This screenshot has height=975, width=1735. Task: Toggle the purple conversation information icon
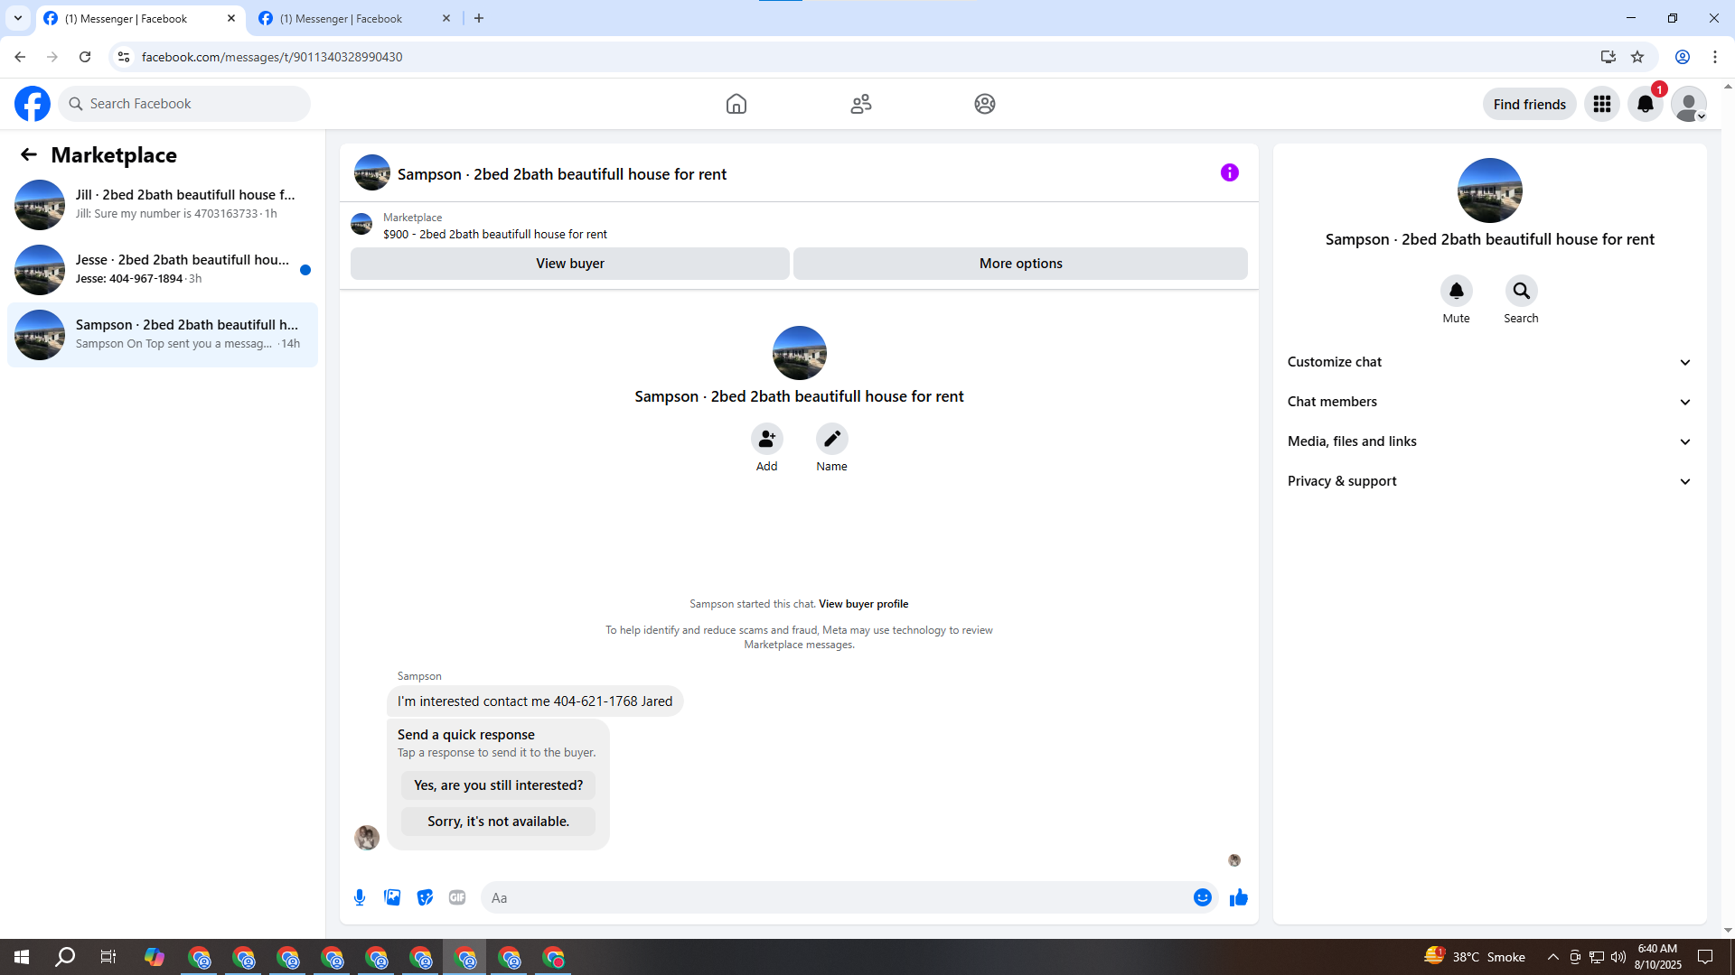1230,172
